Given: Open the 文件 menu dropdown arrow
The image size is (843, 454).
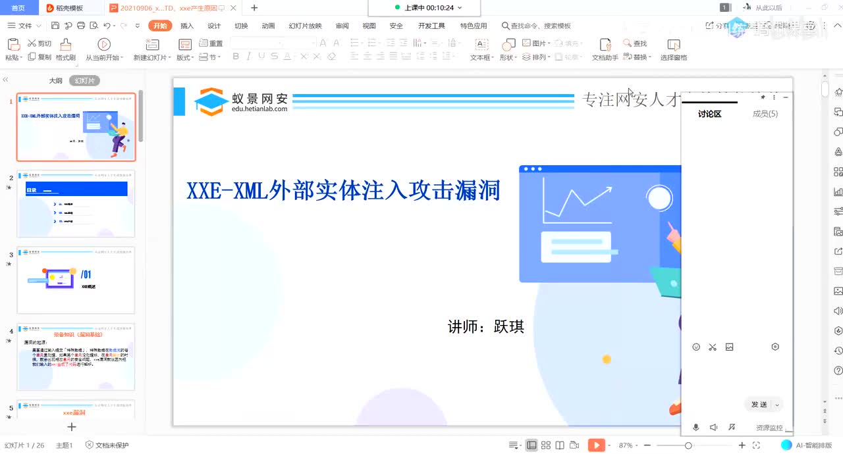Looking at the screenshot, I should [x=38, y=26].
